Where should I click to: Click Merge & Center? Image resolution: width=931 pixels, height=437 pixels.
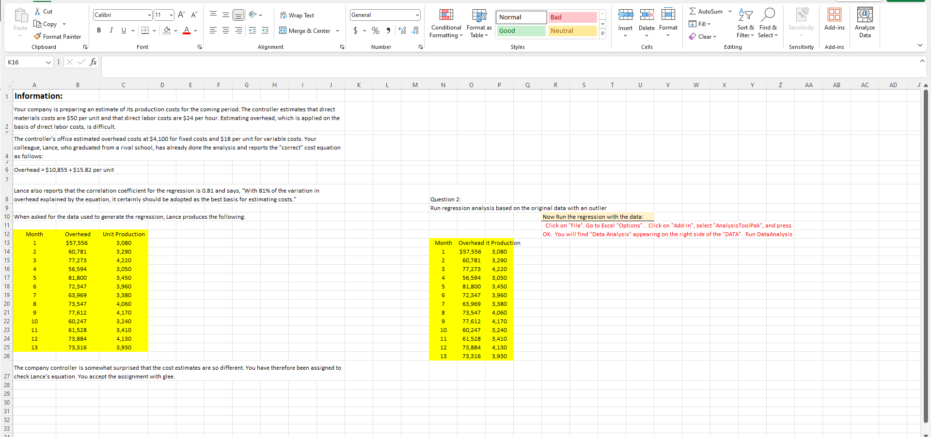305,30
